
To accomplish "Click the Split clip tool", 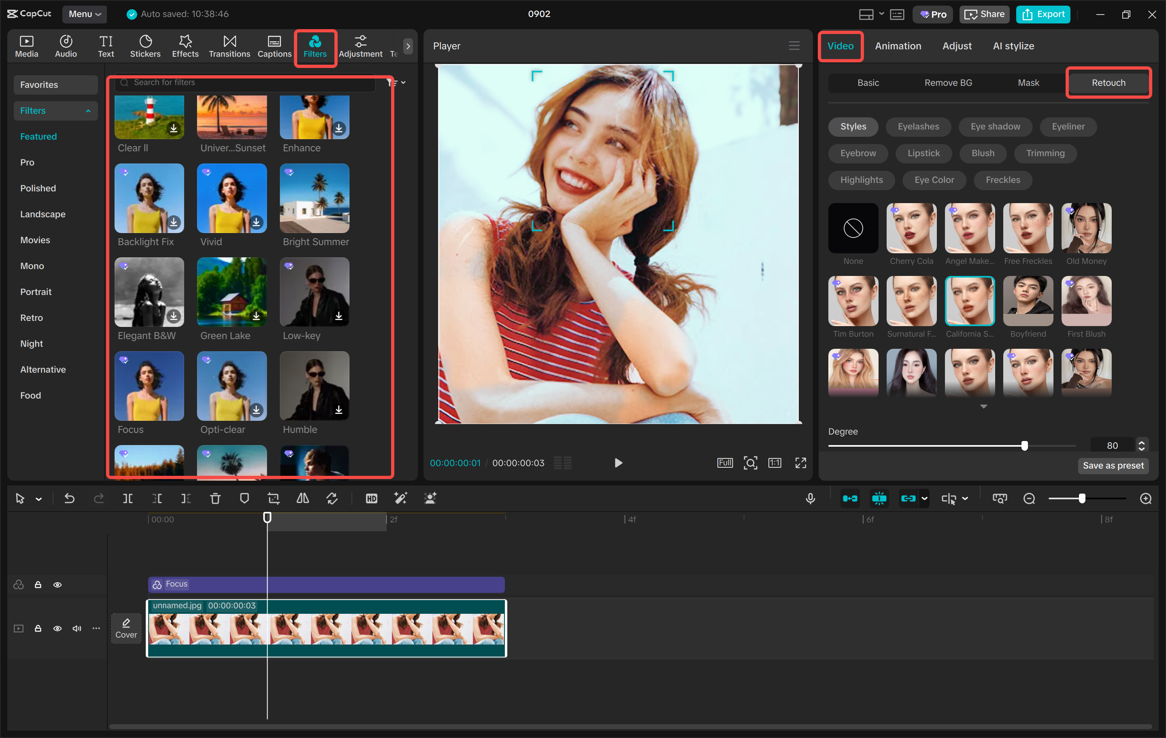I will [128, 498].
